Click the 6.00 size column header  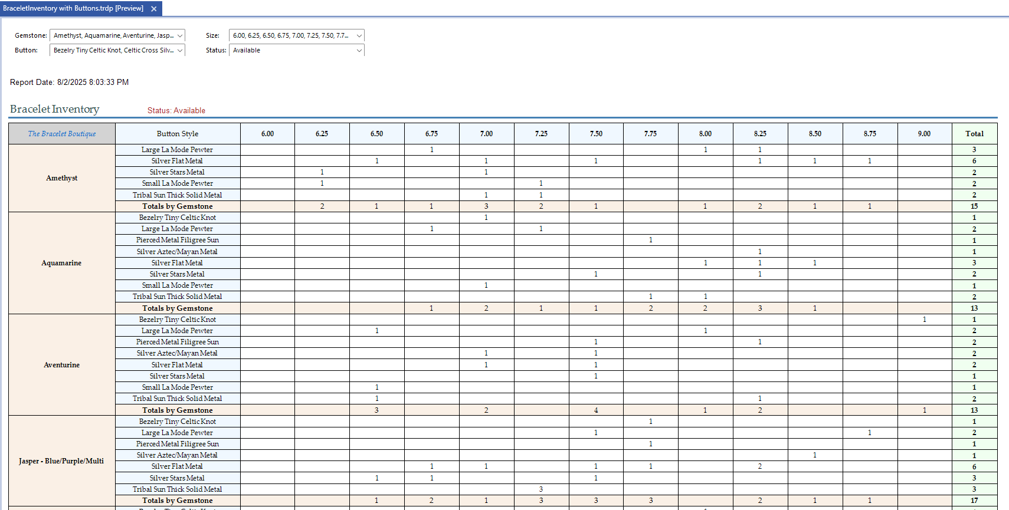point(267,134)
